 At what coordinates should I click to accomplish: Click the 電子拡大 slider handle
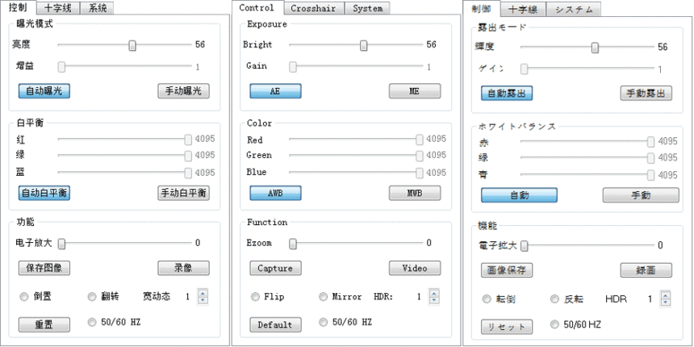coord(524,246)
